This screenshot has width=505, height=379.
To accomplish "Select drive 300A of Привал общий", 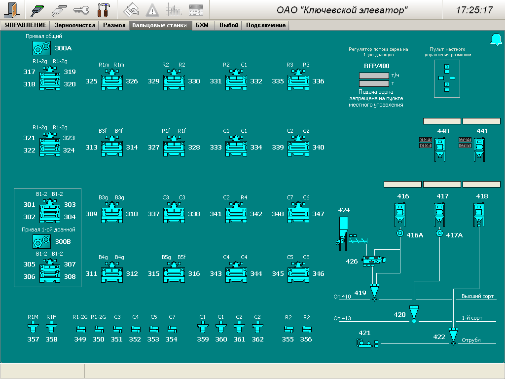I will pos(42,48).
